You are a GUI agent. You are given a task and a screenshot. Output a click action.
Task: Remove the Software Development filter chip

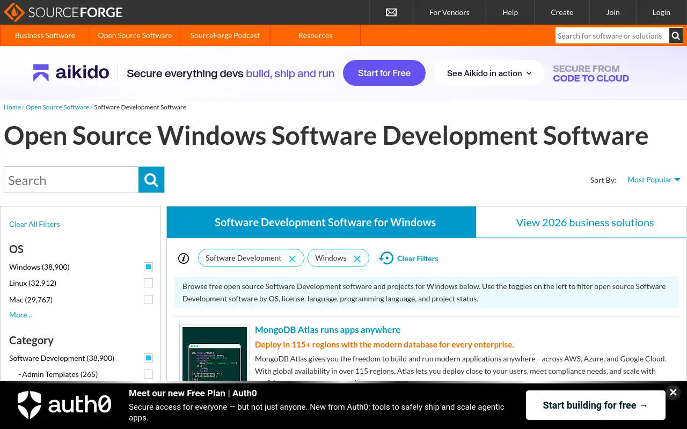(x=293, y=258)
